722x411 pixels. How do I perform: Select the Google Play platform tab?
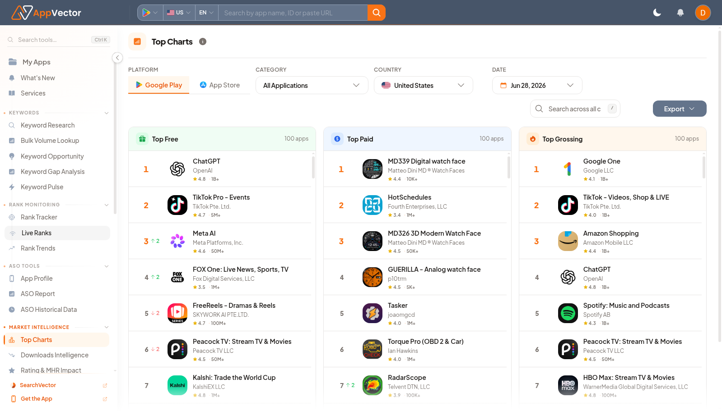click(x=158, y=85)
